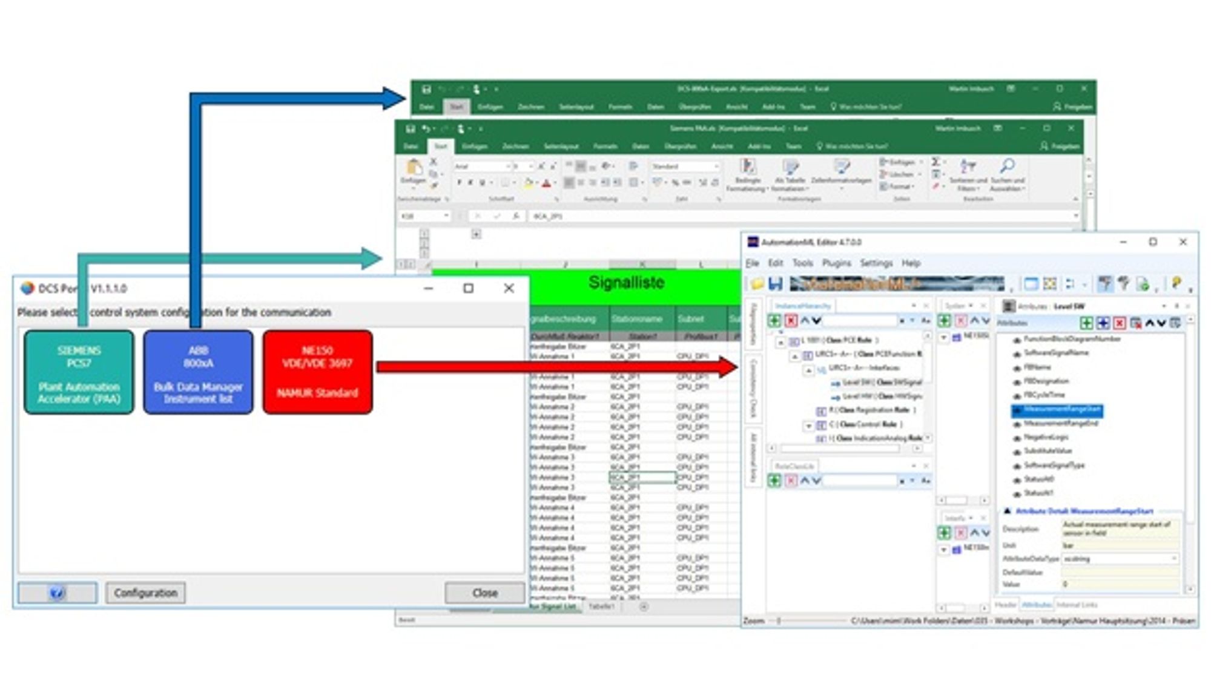Click Close button in DCS Portal
This screenshot has width=1211, height=681.
(x=485, y=593)
